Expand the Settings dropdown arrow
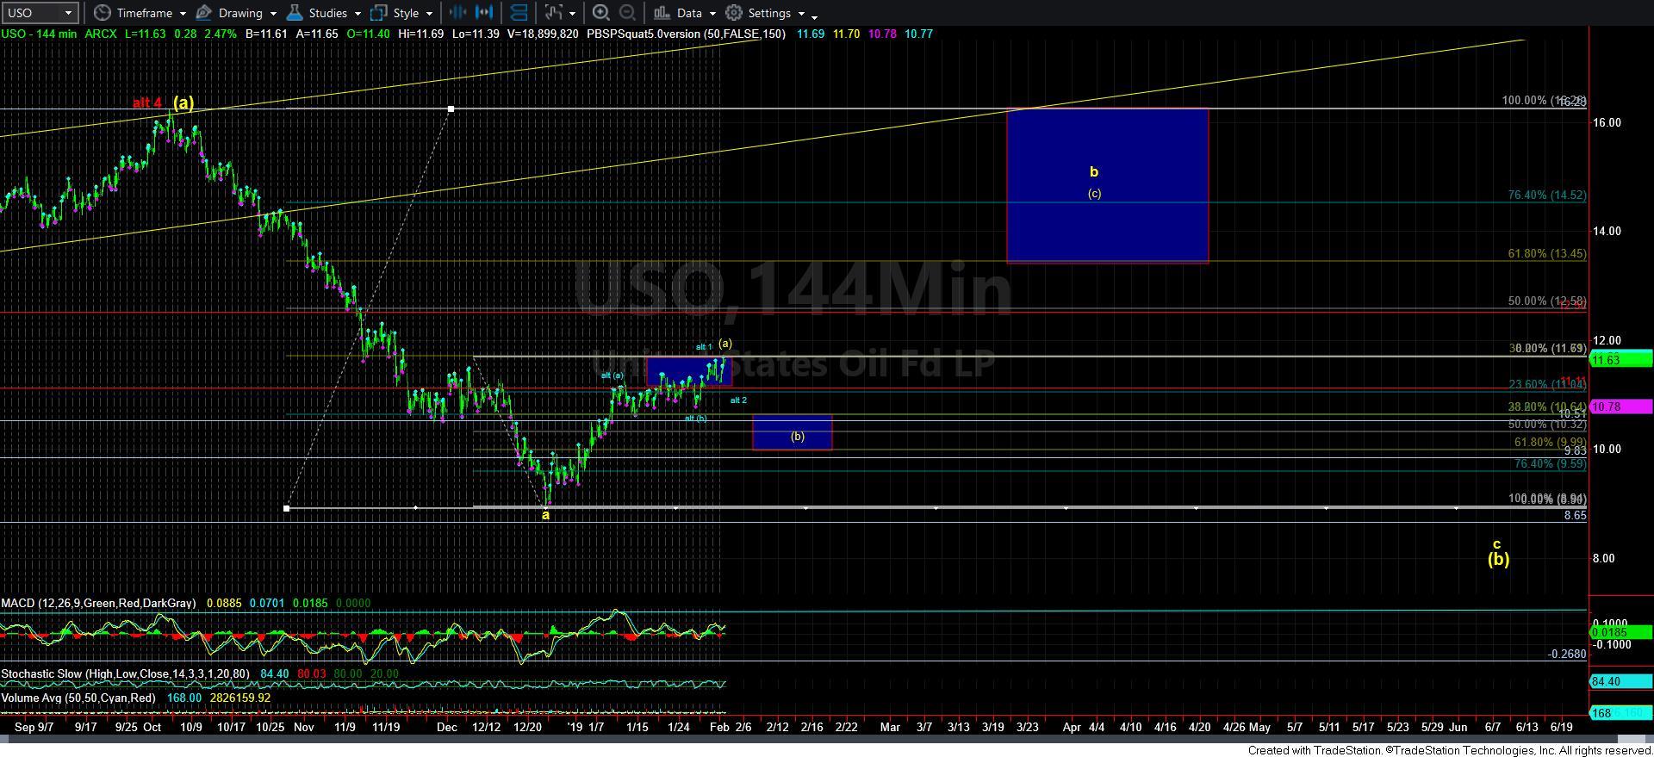 coord(801,14)
